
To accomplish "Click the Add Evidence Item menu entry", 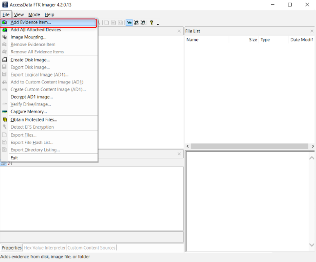I will (31, 22).
